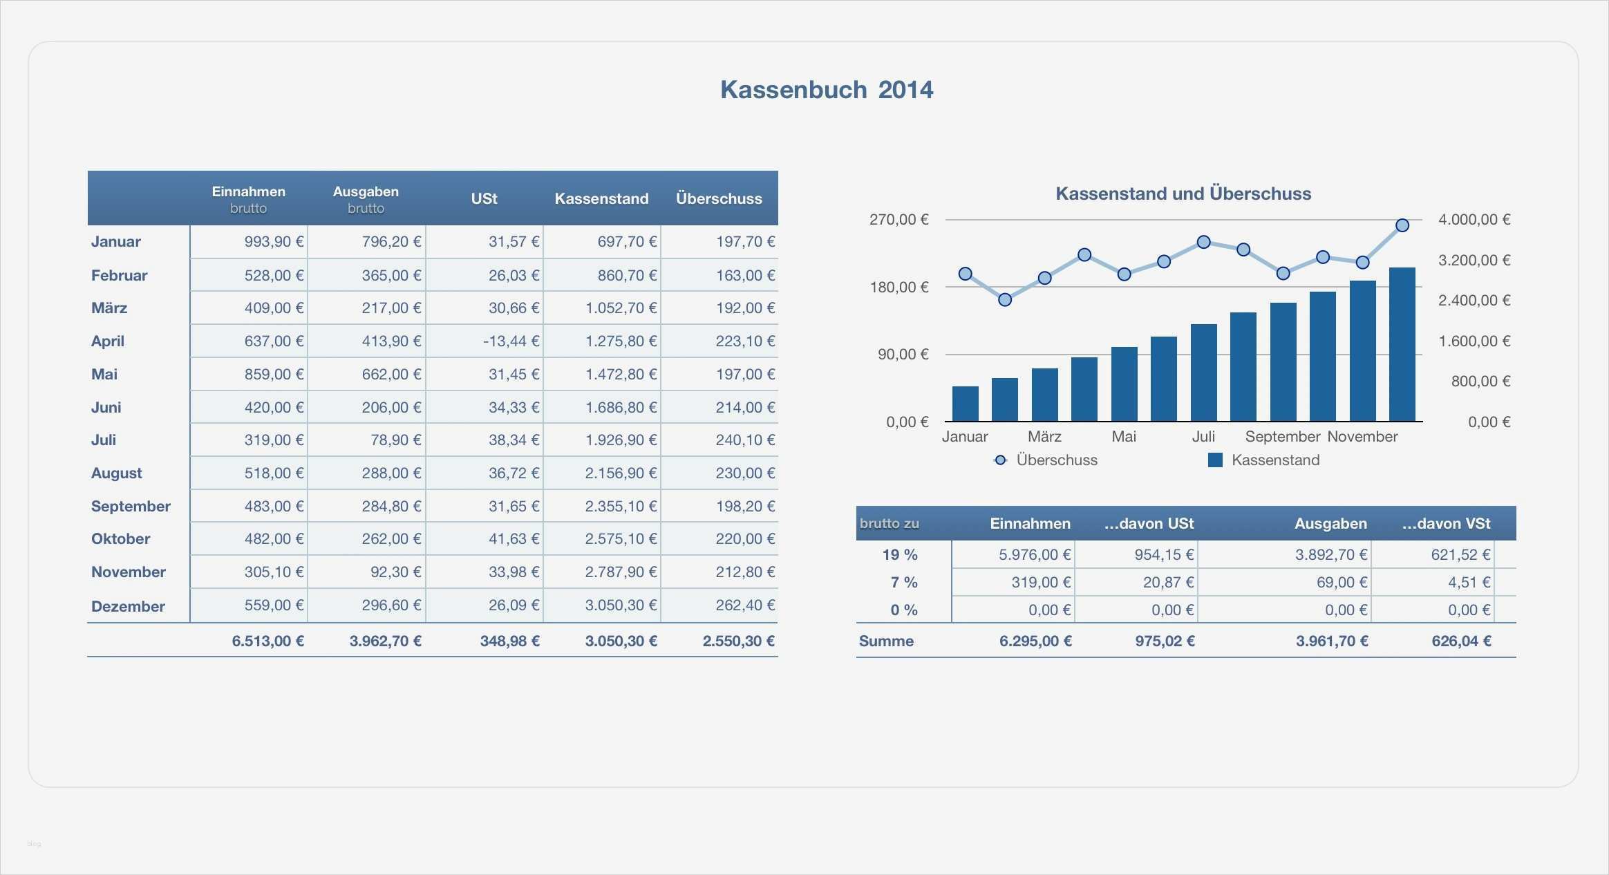
Task: Select the Juli data point on the Überschuss line
Action: [1204, 243]
